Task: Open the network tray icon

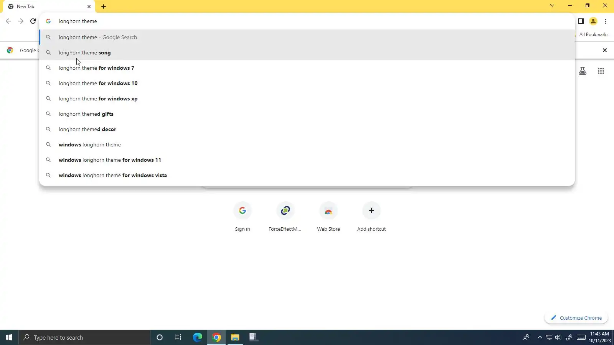Action: [x=549, y=337]
